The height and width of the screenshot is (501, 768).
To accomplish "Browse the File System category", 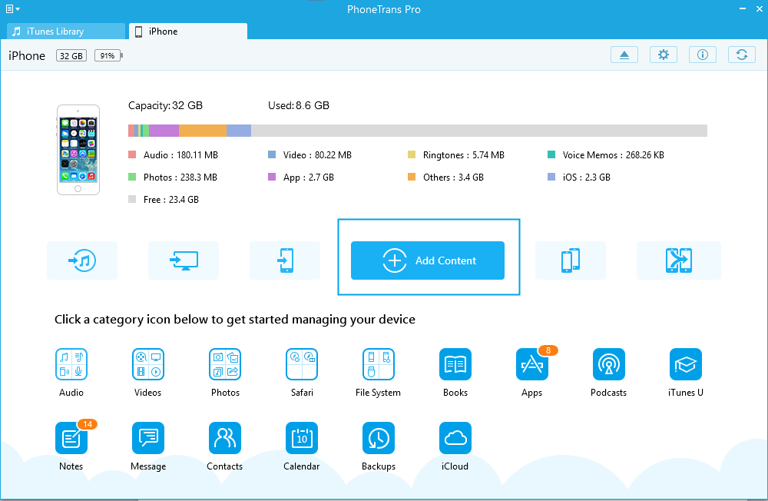I will pyautogui.click(x=378, y=364).
